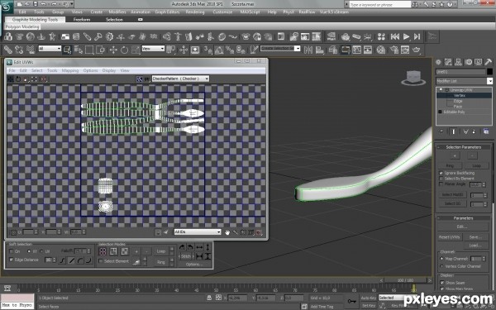Click the Reset UVWs button
The width and height of the screenshot is (496, 310).
[x=450, y=237]
